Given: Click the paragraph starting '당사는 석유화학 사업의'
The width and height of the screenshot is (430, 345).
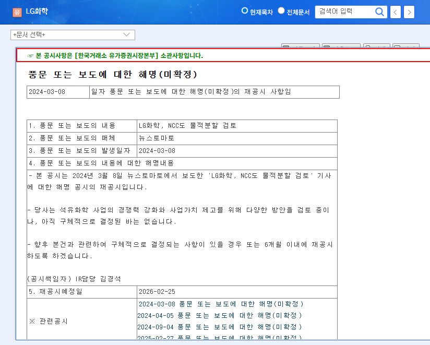Looking at the screenshot, I should click(178, 216).
